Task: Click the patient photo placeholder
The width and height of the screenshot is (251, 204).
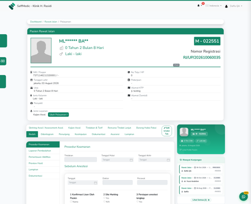Action: (x=41, y=50)
